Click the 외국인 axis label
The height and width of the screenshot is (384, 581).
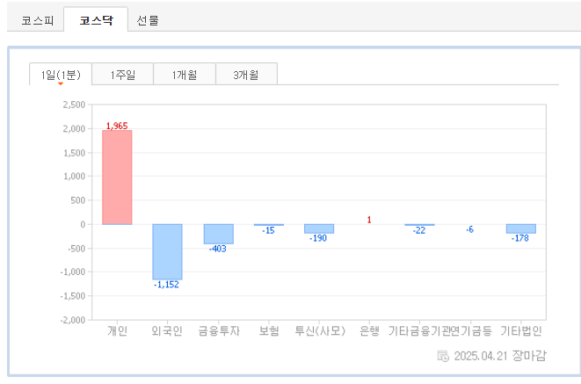[x=167, y=330]
